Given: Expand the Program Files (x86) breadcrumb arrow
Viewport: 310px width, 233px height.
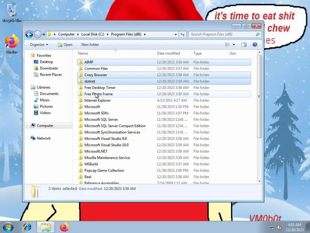Looking at the screenshot, I should 145,34.
